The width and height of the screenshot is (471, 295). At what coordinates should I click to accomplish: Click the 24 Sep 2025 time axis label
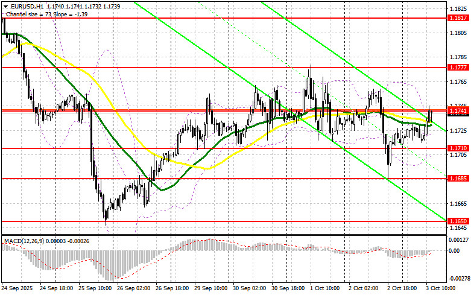tap(17, 290)
